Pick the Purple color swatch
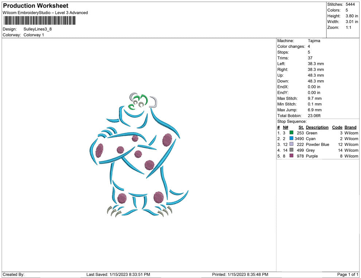The height and width of the screenshot is (278, 361). coord(291,156)
